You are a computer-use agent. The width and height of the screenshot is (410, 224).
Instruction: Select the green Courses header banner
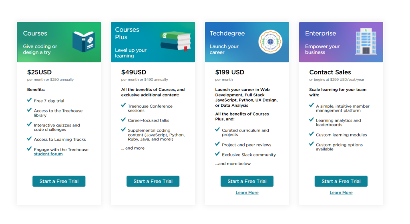pos(59,42)
